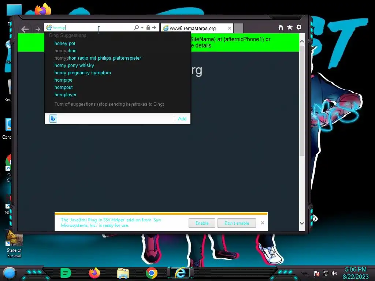Viewport: 375px width, 281px height.
Task: Select 'hornpipe' suggestion
Action: click(63, 80)
